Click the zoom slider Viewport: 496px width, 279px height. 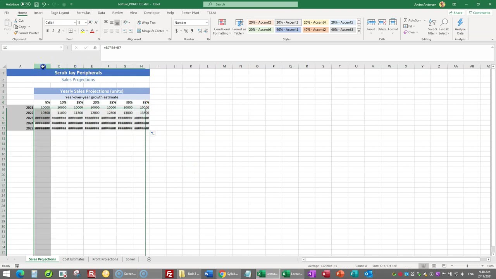467,266
